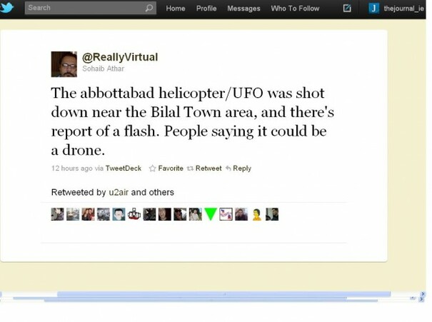
Task: Click the thejournal_ie account avatar
Action: [x=374, y=8]
